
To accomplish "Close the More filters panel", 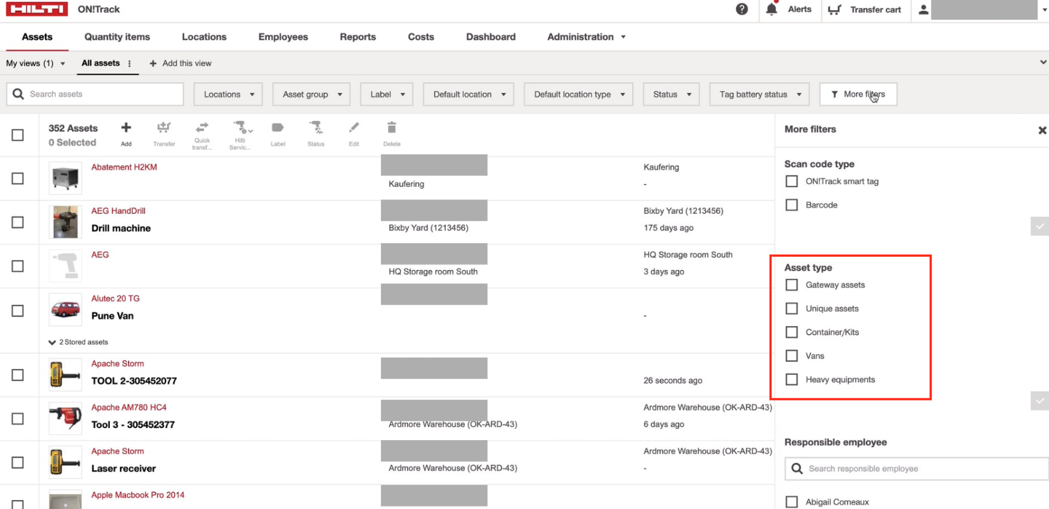I will (1042, 130).
